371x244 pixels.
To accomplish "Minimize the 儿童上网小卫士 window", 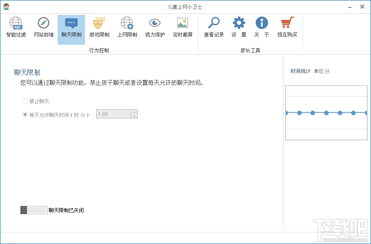I will pyautogui.click(x=350, y=7).
